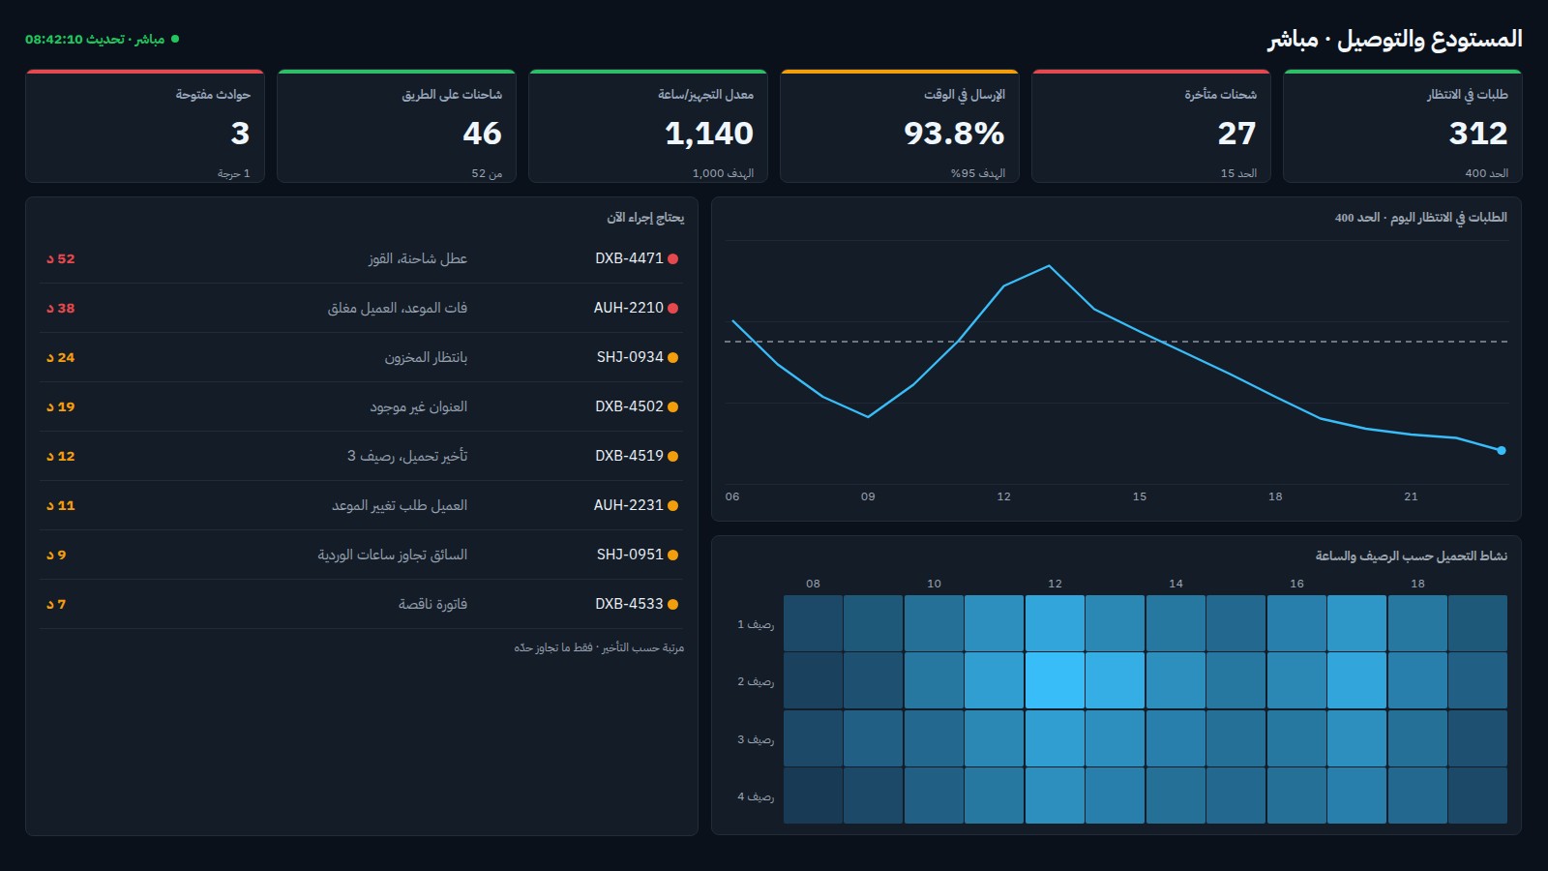This screenshot has height=871, width=1548.
Task: Click the red status dot beside AUH-2210
Action: (672, 308)
